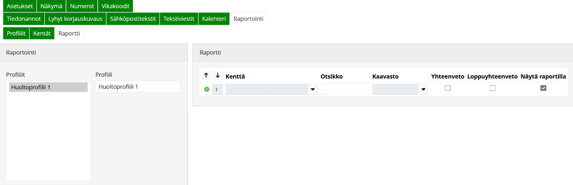Image resolution: width=573 pixels, height=185 pixels.
Task: Go to the Numerot tab
Action: pyautogui.click(x=82, y=6)
